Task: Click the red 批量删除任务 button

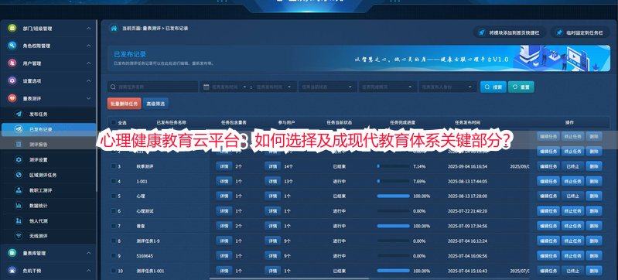Action: [x=125, y=104]
